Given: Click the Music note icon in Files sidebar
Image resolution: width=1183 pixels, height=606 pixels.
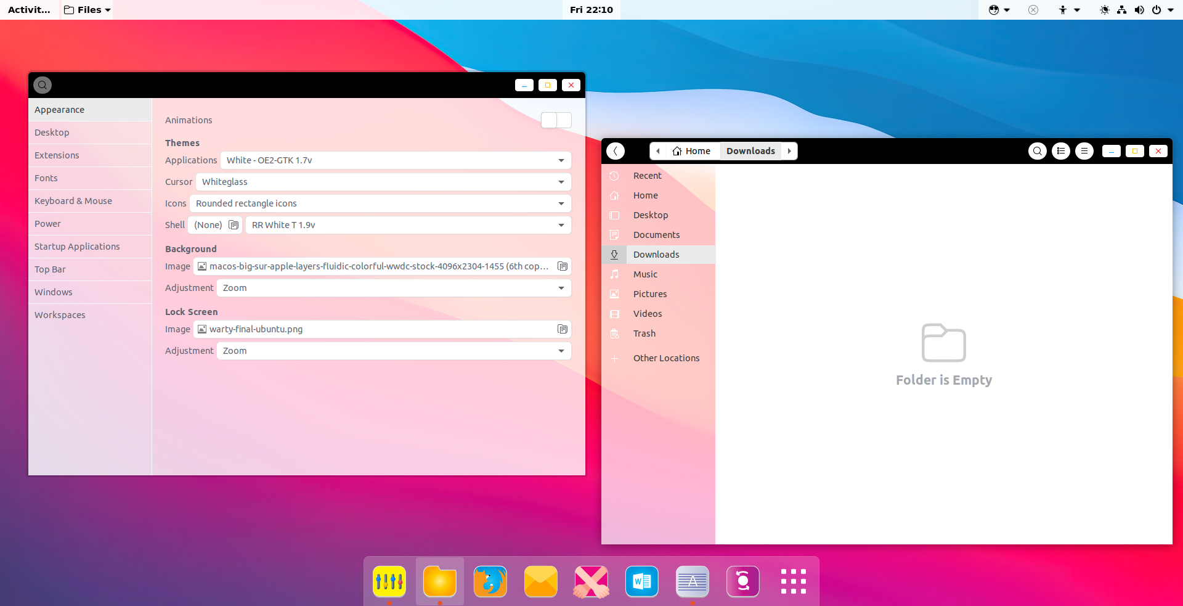Looking at the screenshot, I should tap(614, 274).
